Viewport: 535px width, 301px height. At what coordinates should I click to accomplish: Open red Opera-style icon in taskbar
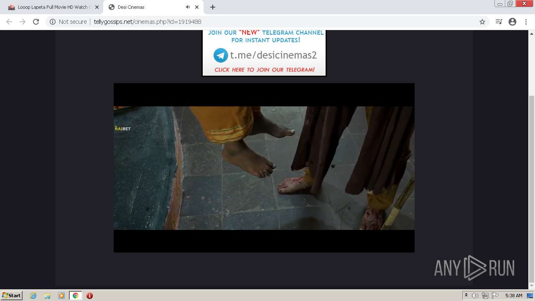click(89, 296)
